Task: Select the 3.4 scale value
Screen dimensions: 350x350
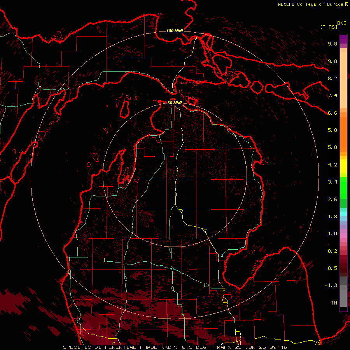Action: pos(332,182)
